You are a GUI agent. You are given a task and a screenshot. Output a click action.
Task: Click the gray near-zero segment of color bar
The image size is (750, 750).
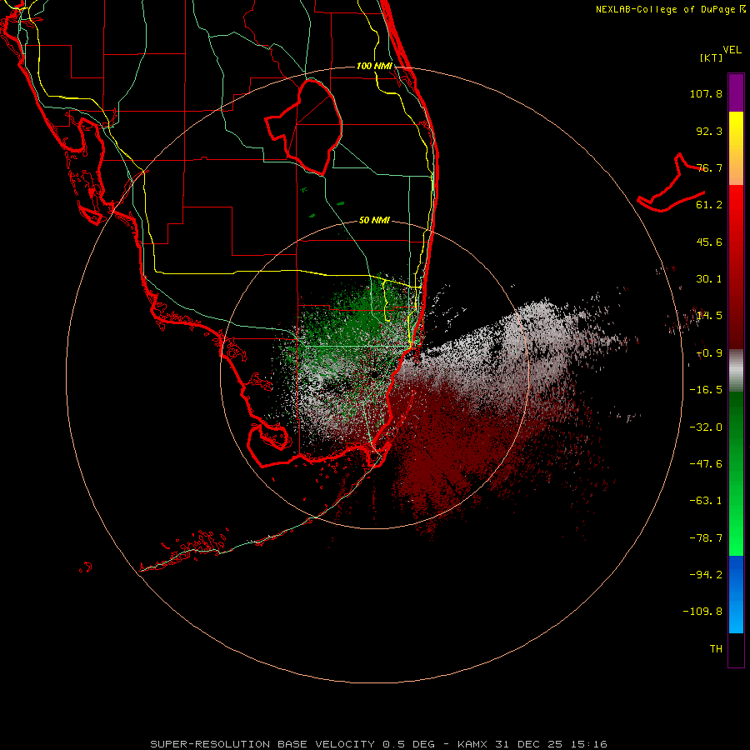tap(736, 371)
